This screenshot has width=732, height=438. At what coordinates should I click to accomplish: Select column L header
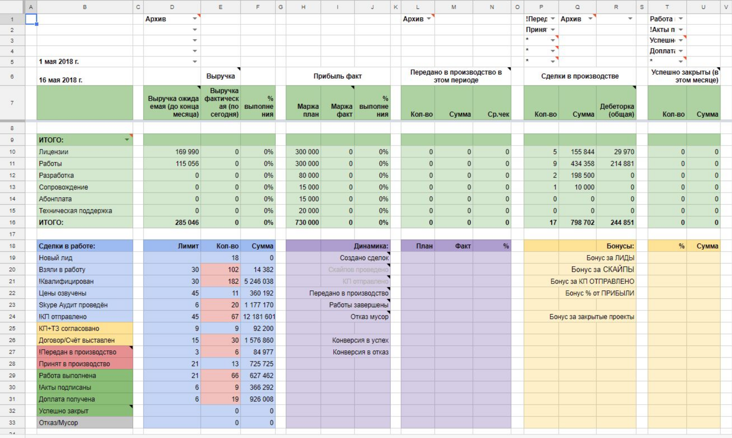[x=417, y=7]
